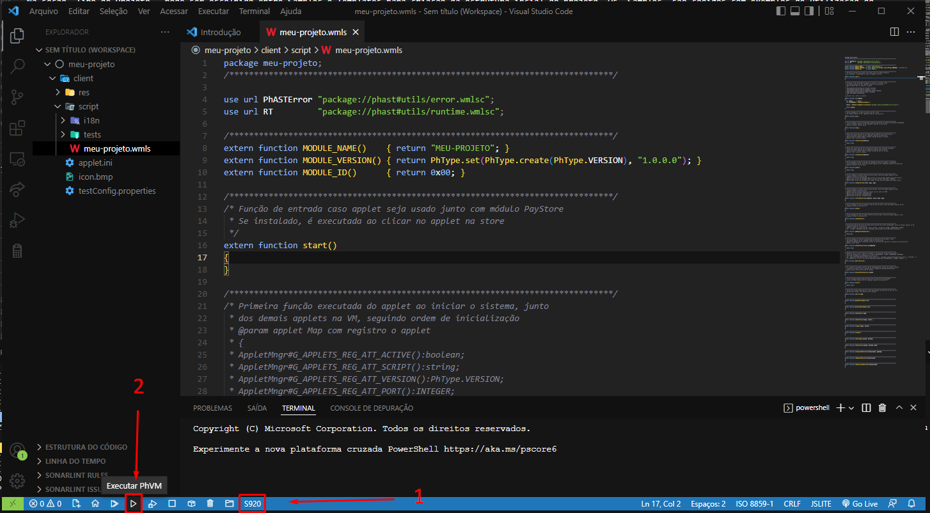Open the Extensions view from the activity bar

[17, 128]
